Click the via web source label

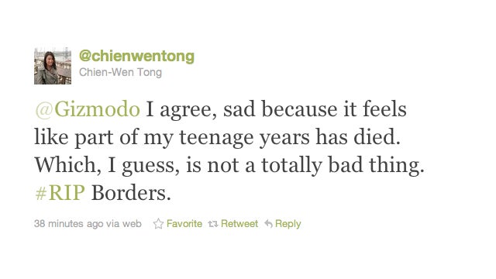pyautogui.click(x=124, y=224)
